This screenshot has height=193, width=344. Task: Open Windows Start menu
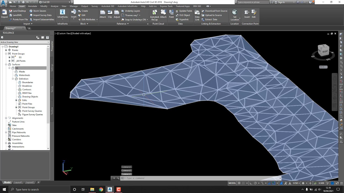tap(4, 190)
